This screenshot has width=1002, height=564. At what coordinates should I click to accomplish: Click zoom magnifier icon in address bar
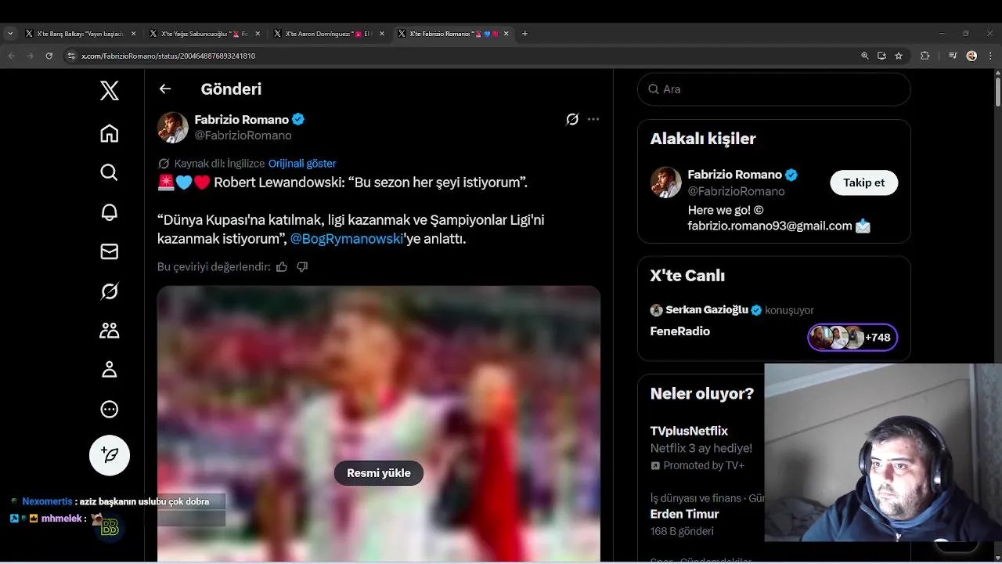pos(865,56)
